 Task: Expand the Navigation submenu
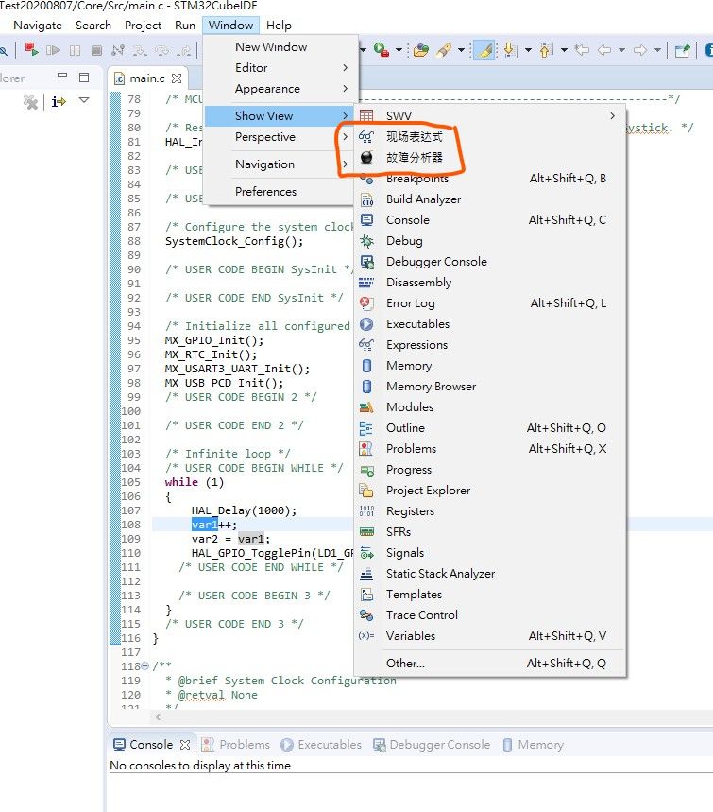pos(280,164)
